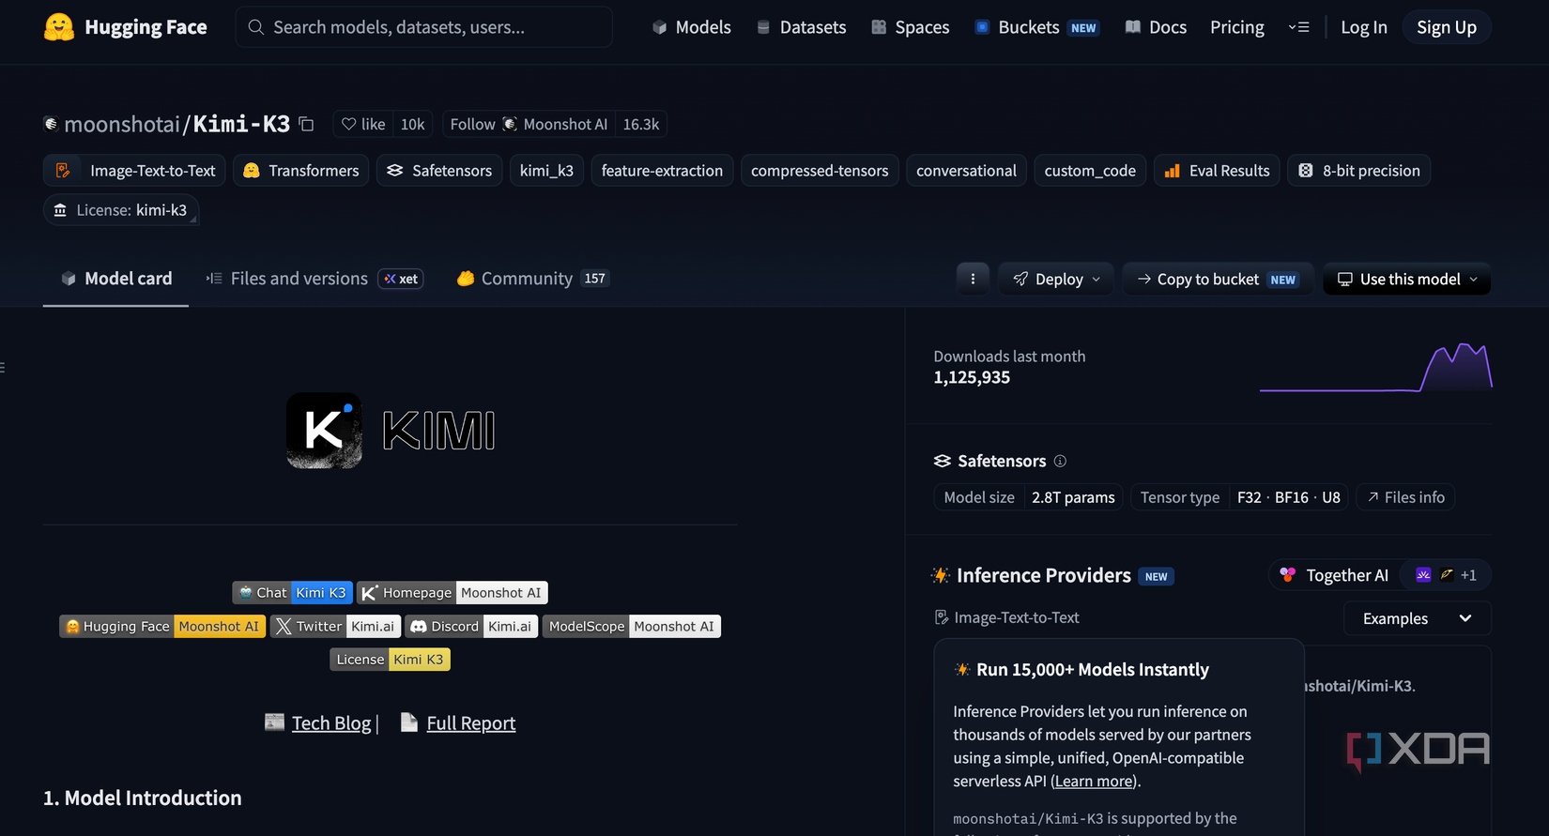Follow Moonshot AI
This screenshot has height=836, width=1549.
tap(529, 124)
